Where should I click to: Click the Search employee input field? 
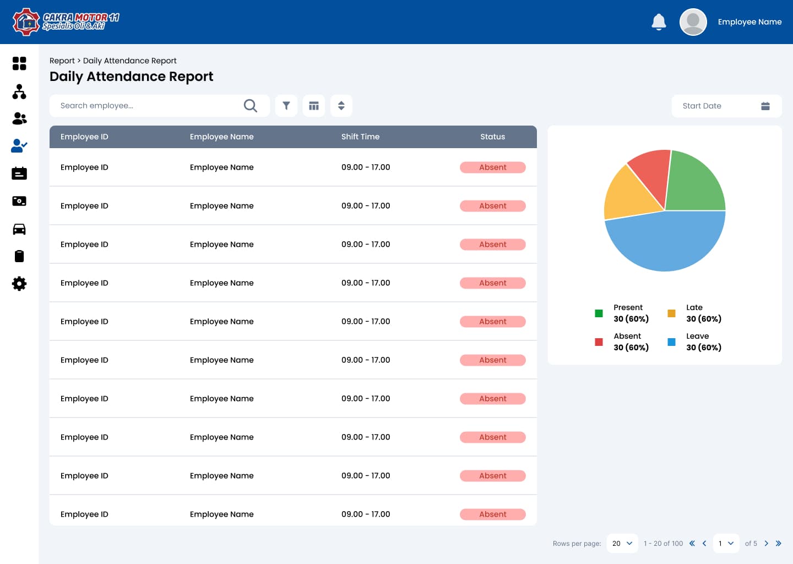coord(160,106)
